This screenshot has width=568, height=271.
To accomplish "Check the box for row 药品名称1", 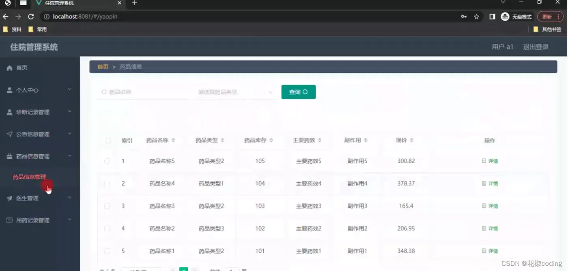I will (107, 251).
